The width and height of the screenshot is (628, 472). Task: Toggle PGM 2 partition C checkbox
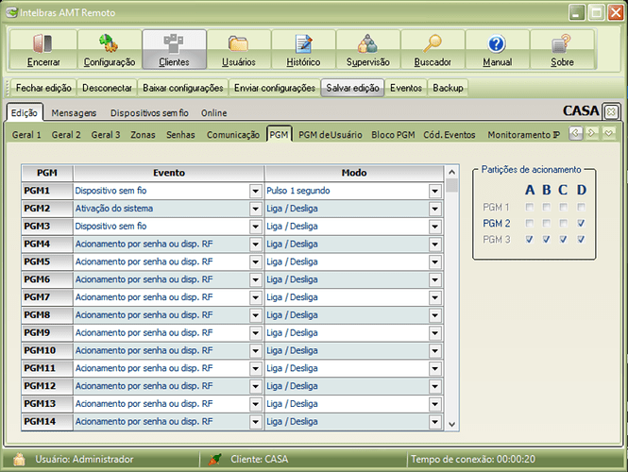[x=563, y=223]
